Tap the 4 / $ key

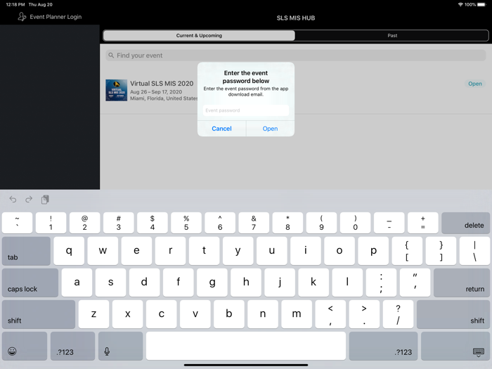(153, 223)
